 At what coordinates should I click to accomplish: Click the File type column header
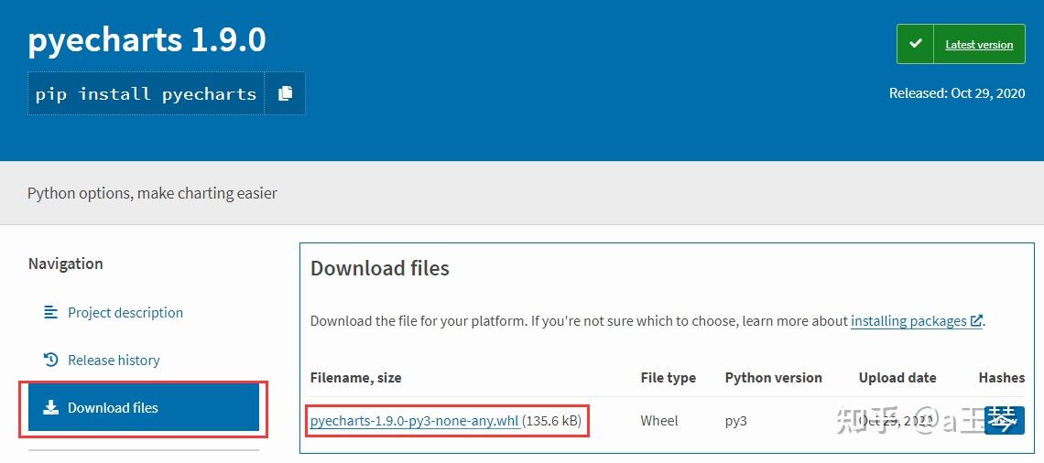click(x=668, y=378)
